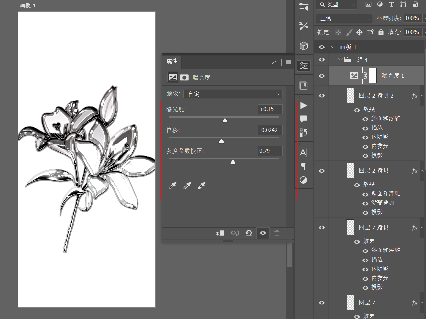
Task: Hide the 图层 7 拷贝 layer
Action: [322, 228]
